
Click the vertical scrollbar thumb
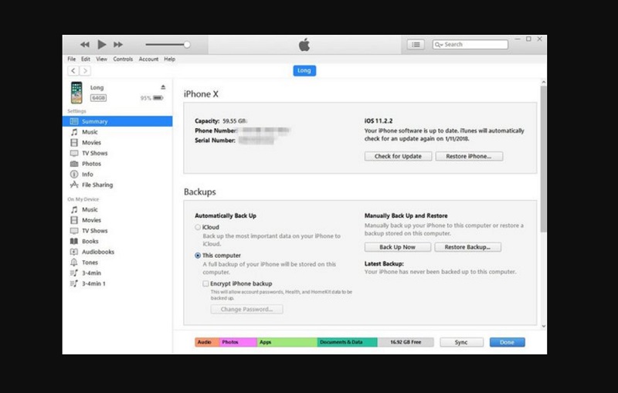click(544, 159)
